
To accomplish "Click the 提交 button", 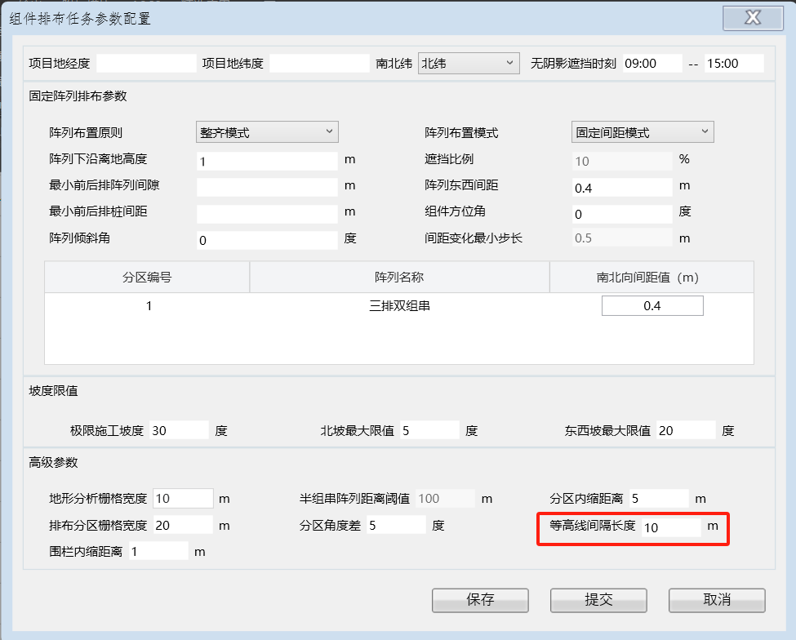I will (x=598, y=600).
